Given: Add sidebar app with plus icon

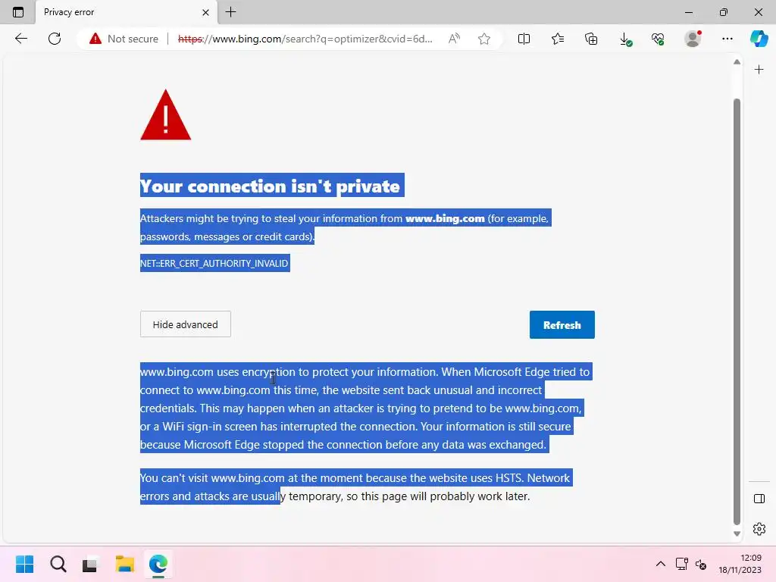Looking at the screenshot, I should tap(759, 70).
